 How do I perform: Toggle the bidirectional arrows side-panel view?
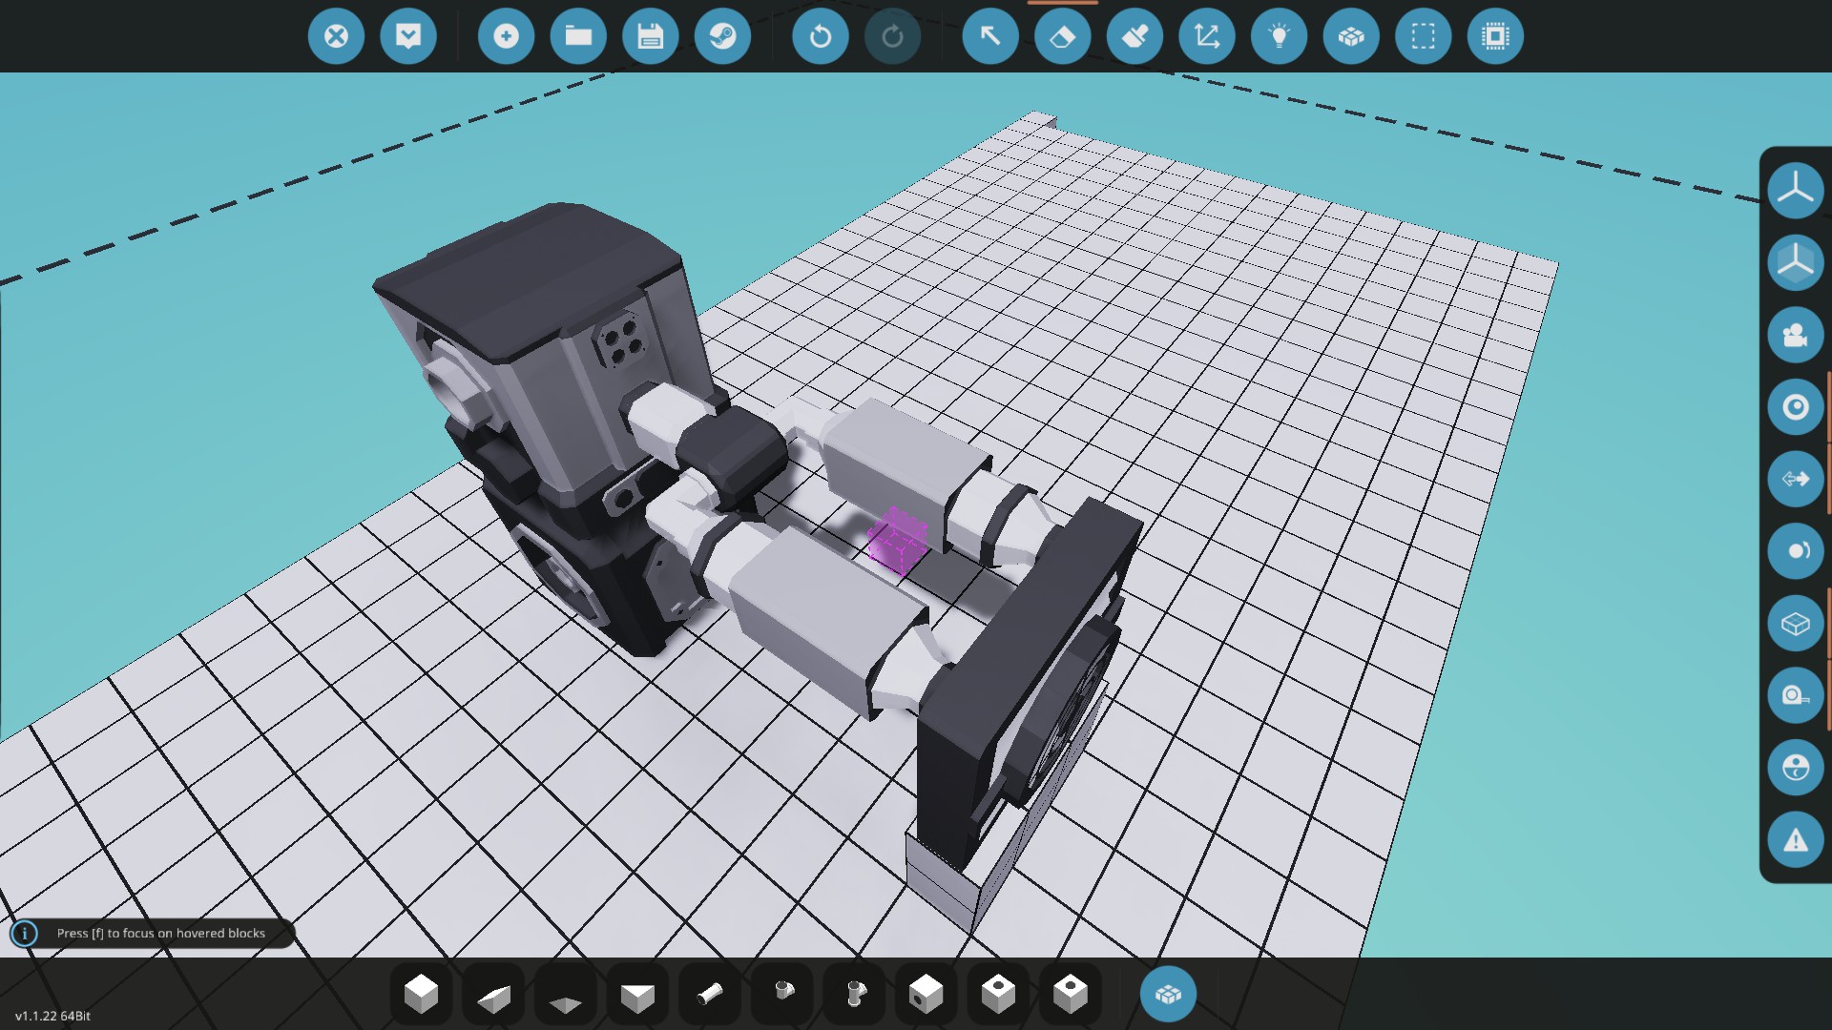pyautogui.click(x=1795, y=479)
